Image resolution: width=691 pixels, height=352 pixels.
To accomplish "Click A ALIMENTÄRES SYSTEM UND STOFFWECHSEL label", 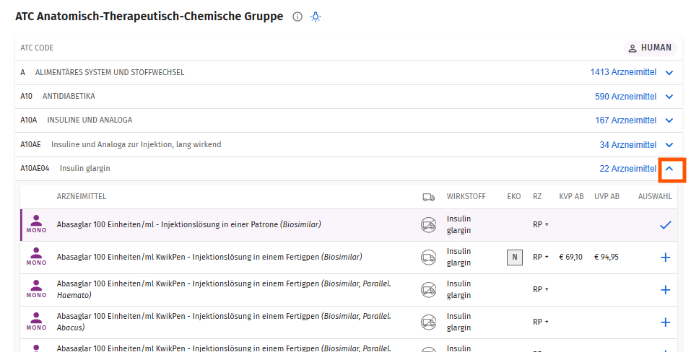I will [103, 72].
